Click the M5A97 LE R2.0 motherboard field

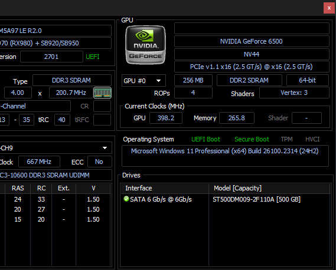pos(56,31)
